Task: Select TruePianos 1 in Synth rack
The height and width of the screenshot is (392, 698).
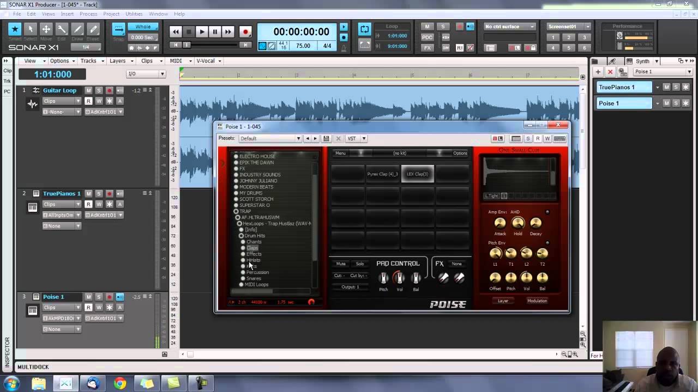Action: coord(623,87)
